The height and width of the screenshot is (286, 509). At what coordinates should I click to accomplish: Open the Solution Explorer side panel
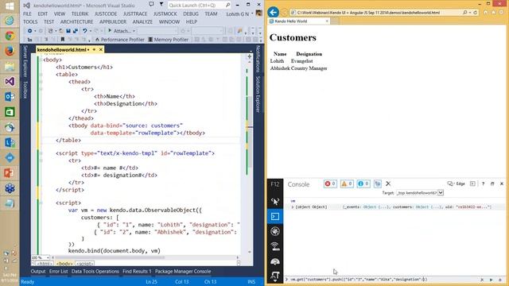click(258, 95)
